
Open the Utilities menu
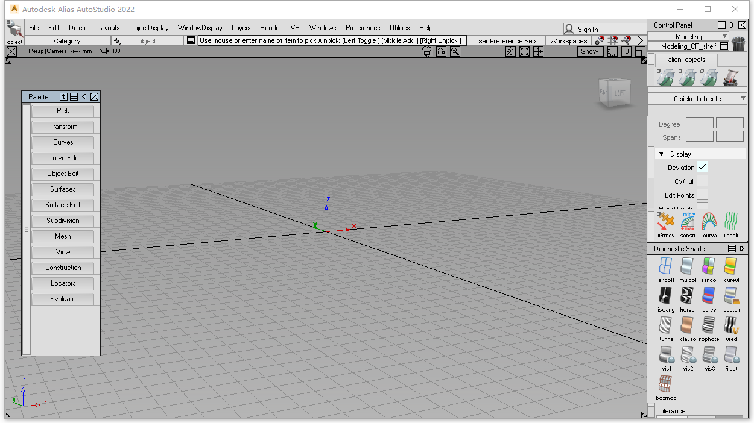[x=399, y=28]
